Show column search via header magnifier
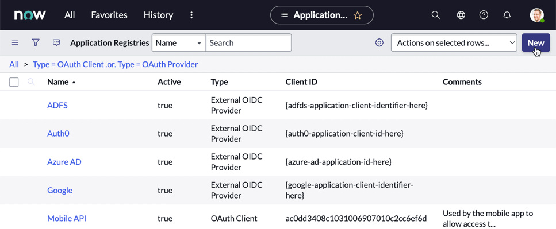The width and height of the screenshot is (556, 229). click(31, 82)
